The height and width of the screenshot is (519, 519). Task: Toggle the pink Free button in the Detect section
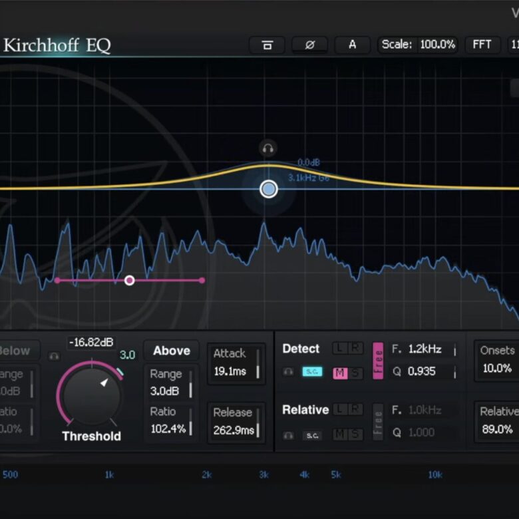[x=378, y=361]
